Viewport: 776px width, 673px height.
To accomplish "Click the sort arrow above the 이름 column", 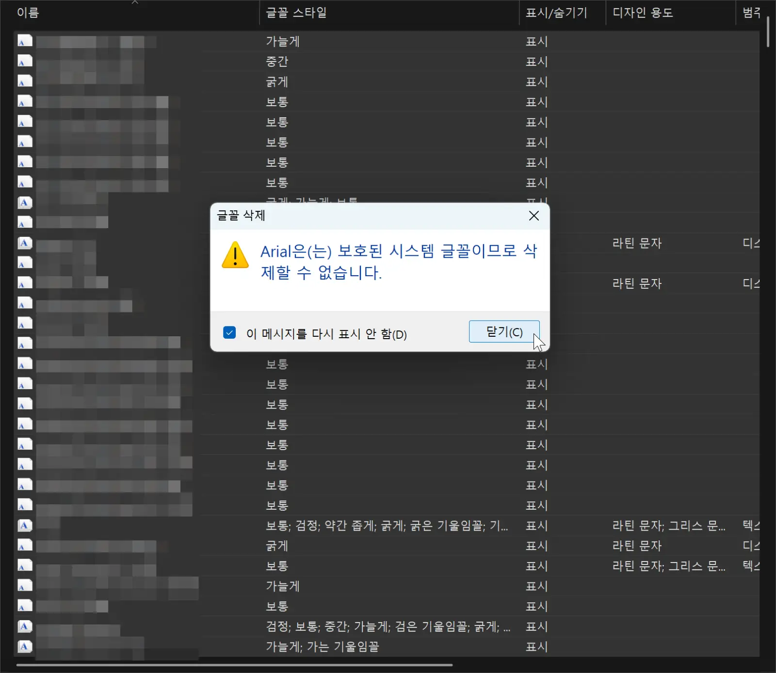I will (x=135, y=2).
